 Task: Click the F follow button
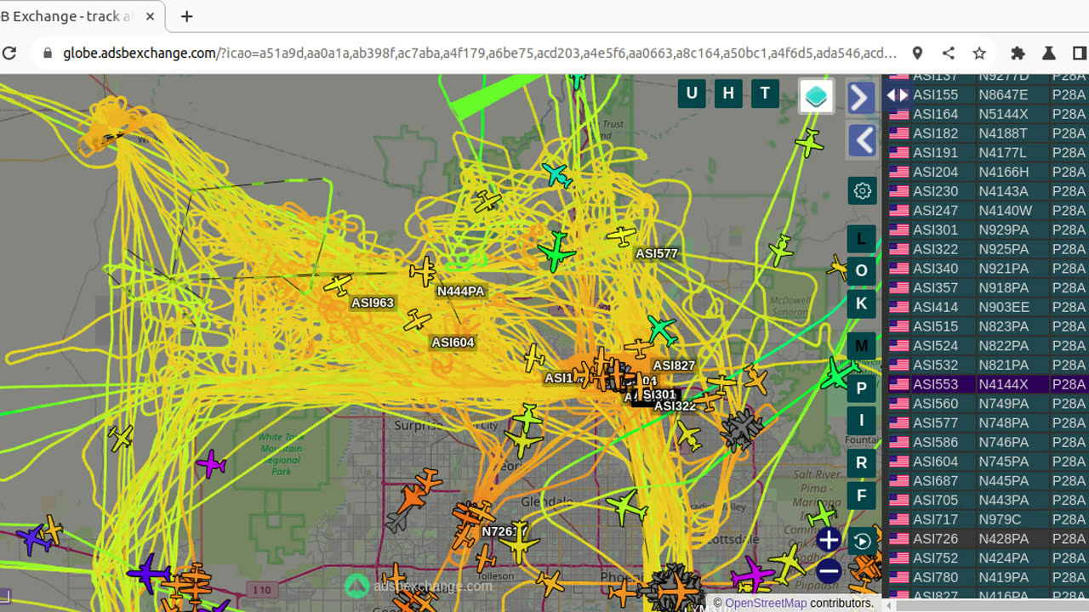[x=861, y=496]
